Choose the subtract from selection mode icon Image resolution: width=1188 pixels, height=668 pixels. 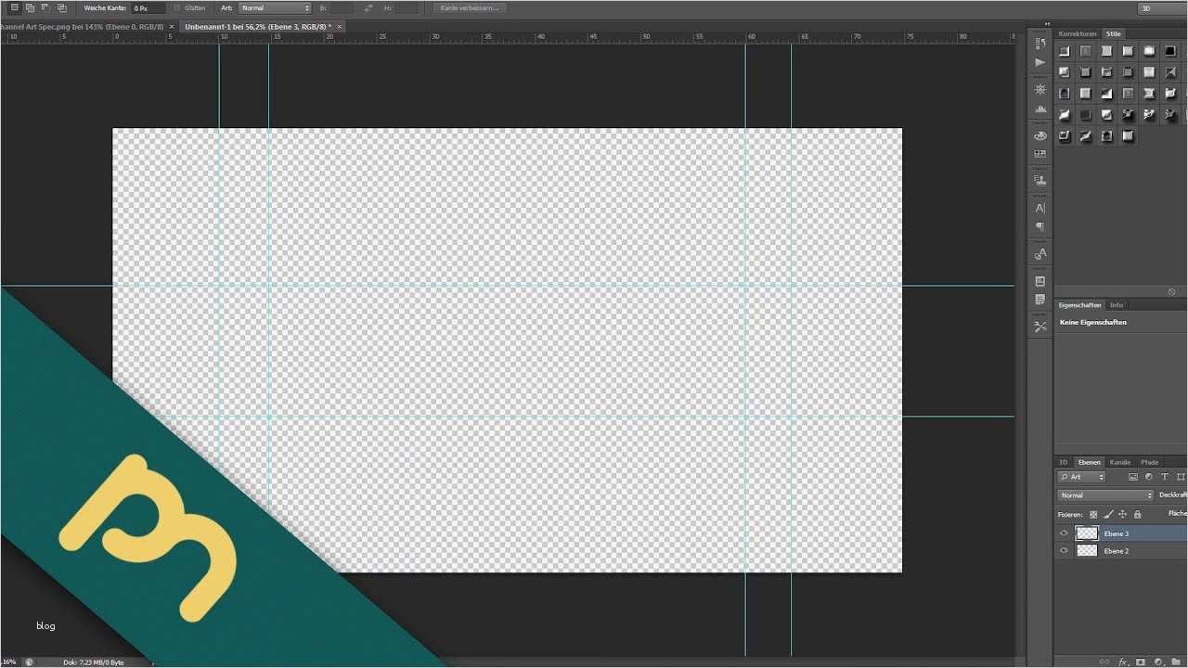coord(45,7)
